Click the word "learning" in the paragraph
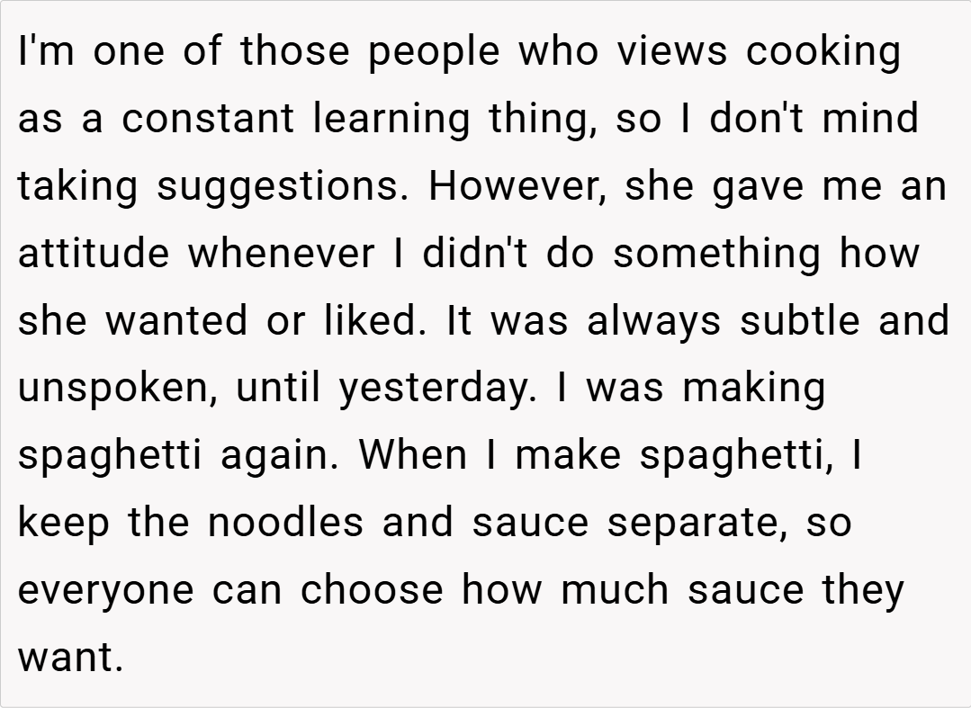Image resolution: width=971 pixels, height=708 pixels. [391, 120]
